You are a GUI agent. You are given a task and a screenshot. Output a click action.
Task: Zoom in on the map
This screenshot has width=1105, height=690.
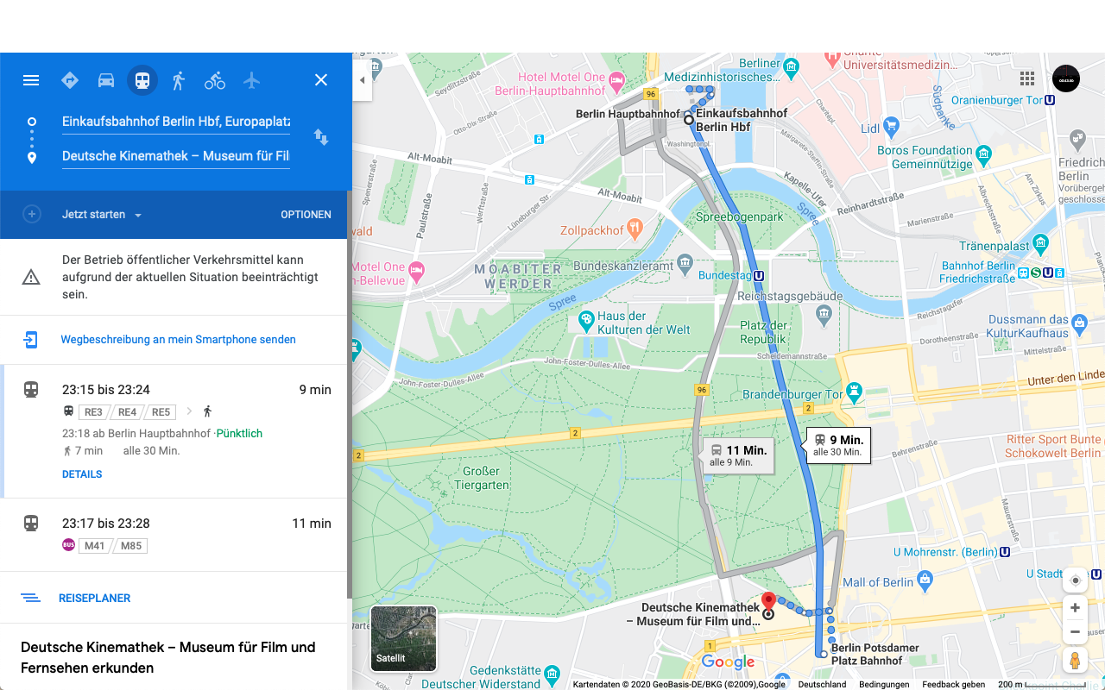point(1075,608)
